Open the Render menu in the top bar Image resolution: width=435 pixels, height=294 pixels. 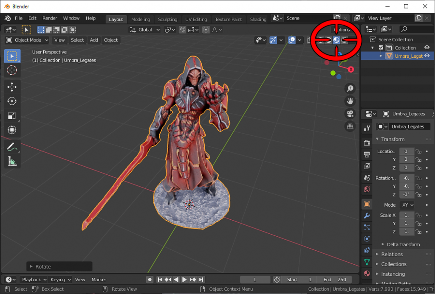click(x=50, y=18)
